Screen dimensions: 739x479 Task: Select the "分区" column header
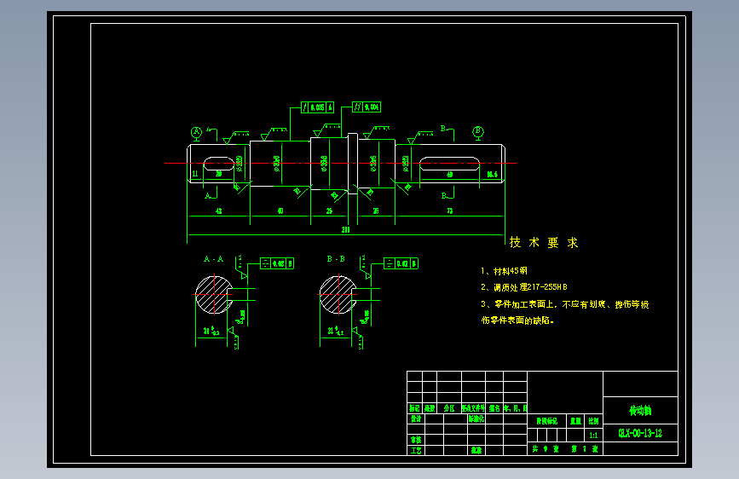click(449, 408)
